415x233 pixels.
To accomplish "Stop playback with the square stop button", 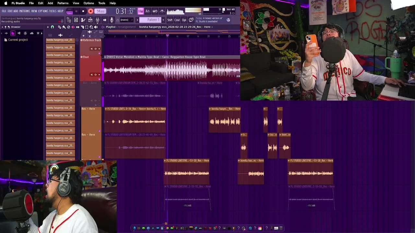I will tap(83, 11).
